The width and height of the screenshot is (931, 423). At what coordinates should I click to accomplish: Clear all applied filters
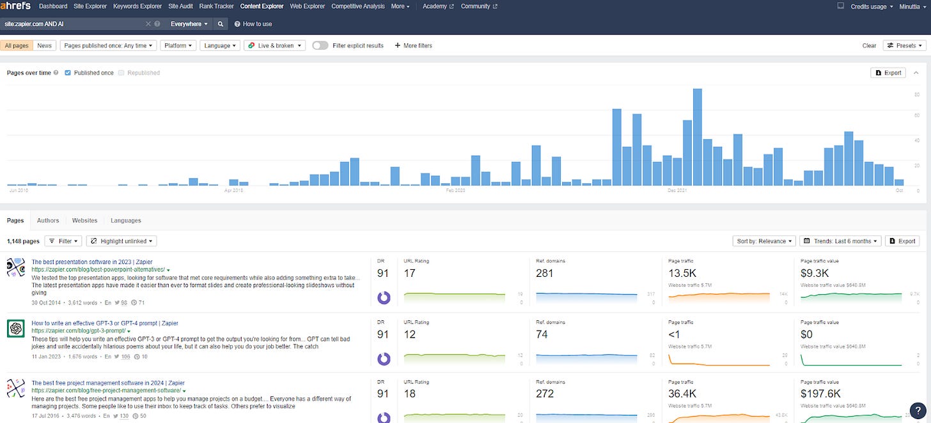click(869, 45)
